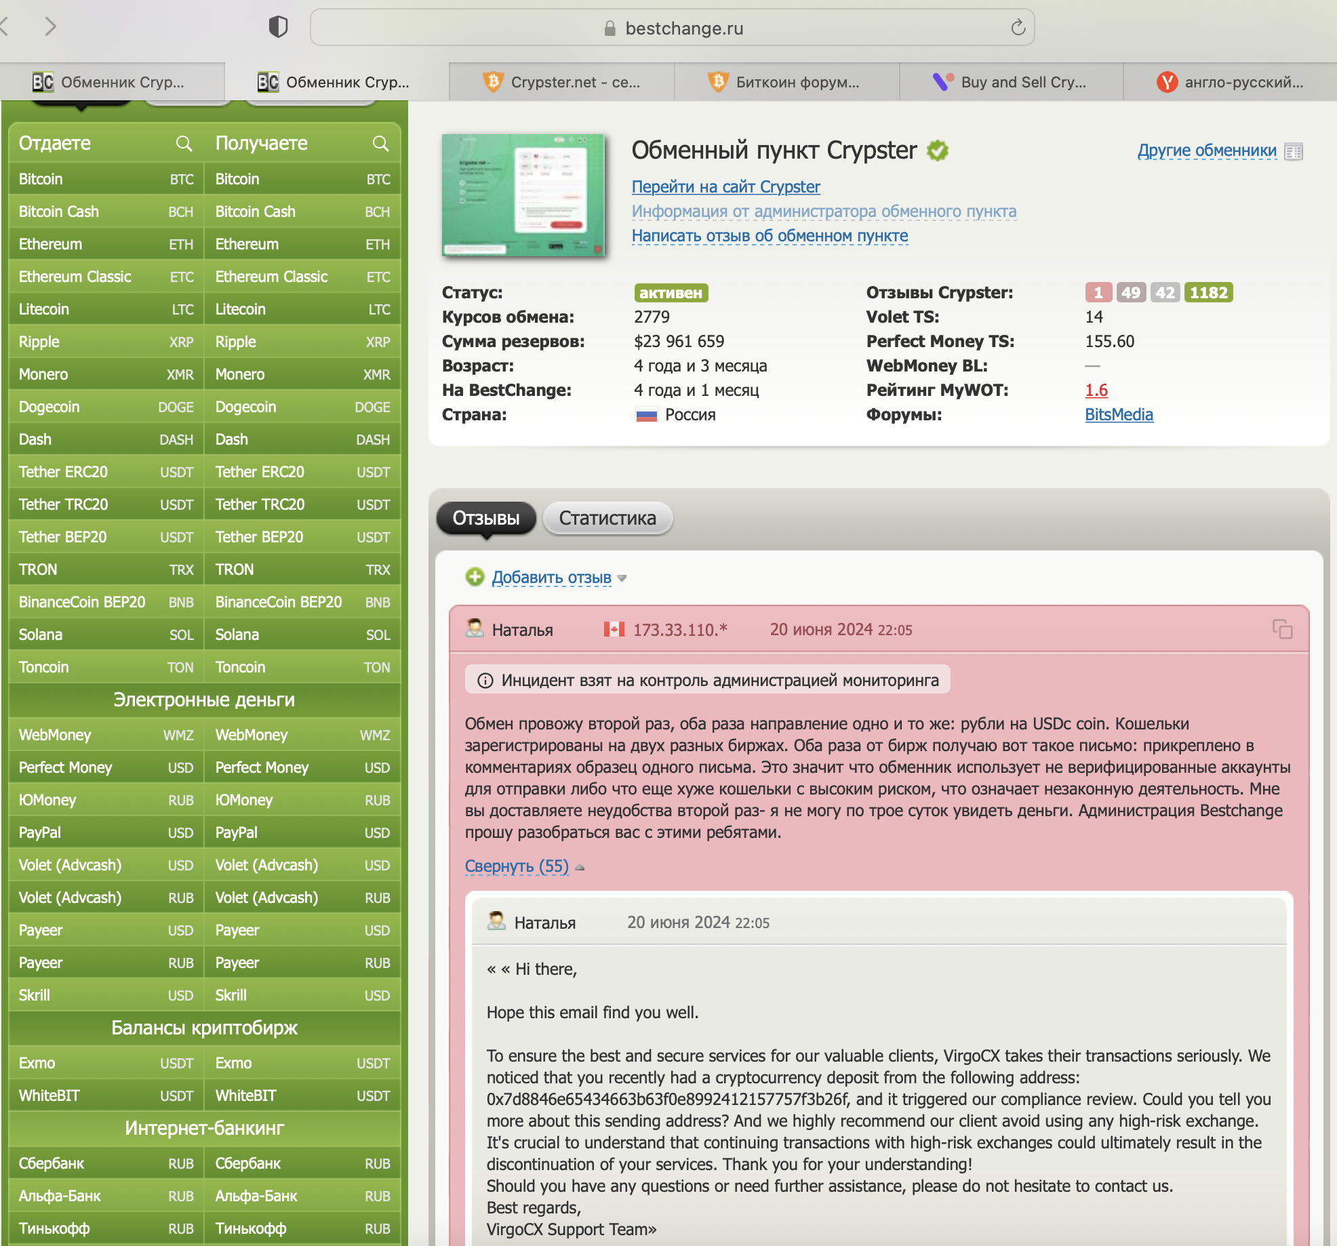The width and height of the screenshot is (1337, 1246).
Task: Click the Crypster site screenshot thumbnail
Action: click(x=523, y=195)
